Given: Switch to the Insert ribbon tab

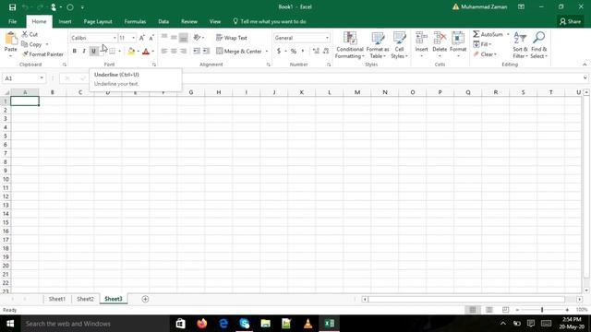Looking at the screenshot, I should (x=65, y=21).
